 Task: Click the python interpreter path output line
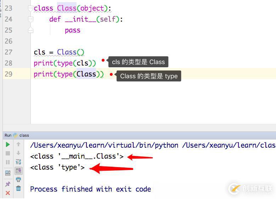pos(153,145)
